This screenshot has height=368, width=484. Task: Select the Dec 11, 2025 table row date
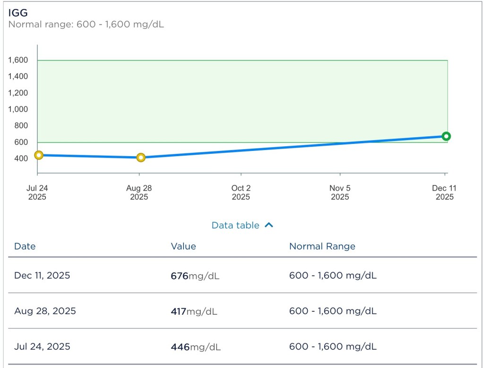42,276
